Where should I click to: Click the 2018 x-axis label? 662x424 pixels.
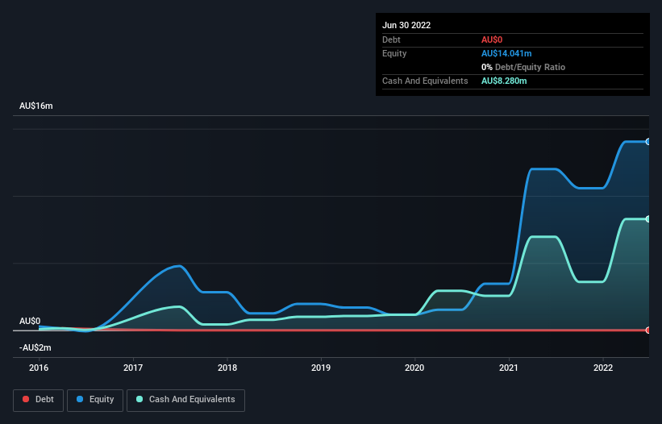pos(227,368)
